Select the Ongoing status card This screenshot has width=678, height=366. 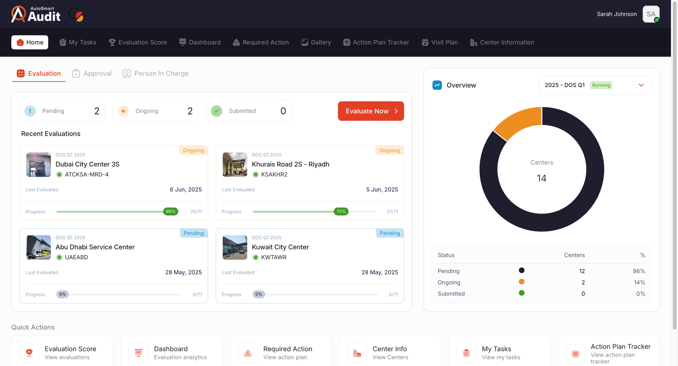click(x=155, y=111)
